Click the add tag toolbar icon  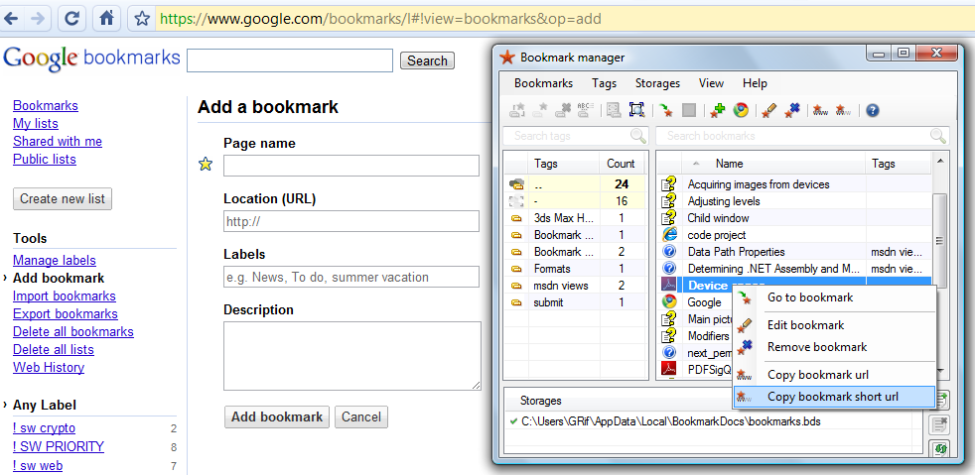517,110
